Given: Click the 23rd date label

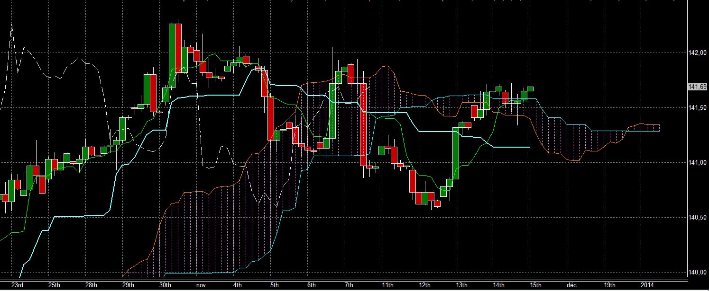Looking at the screenshot, I should point(17,285).
